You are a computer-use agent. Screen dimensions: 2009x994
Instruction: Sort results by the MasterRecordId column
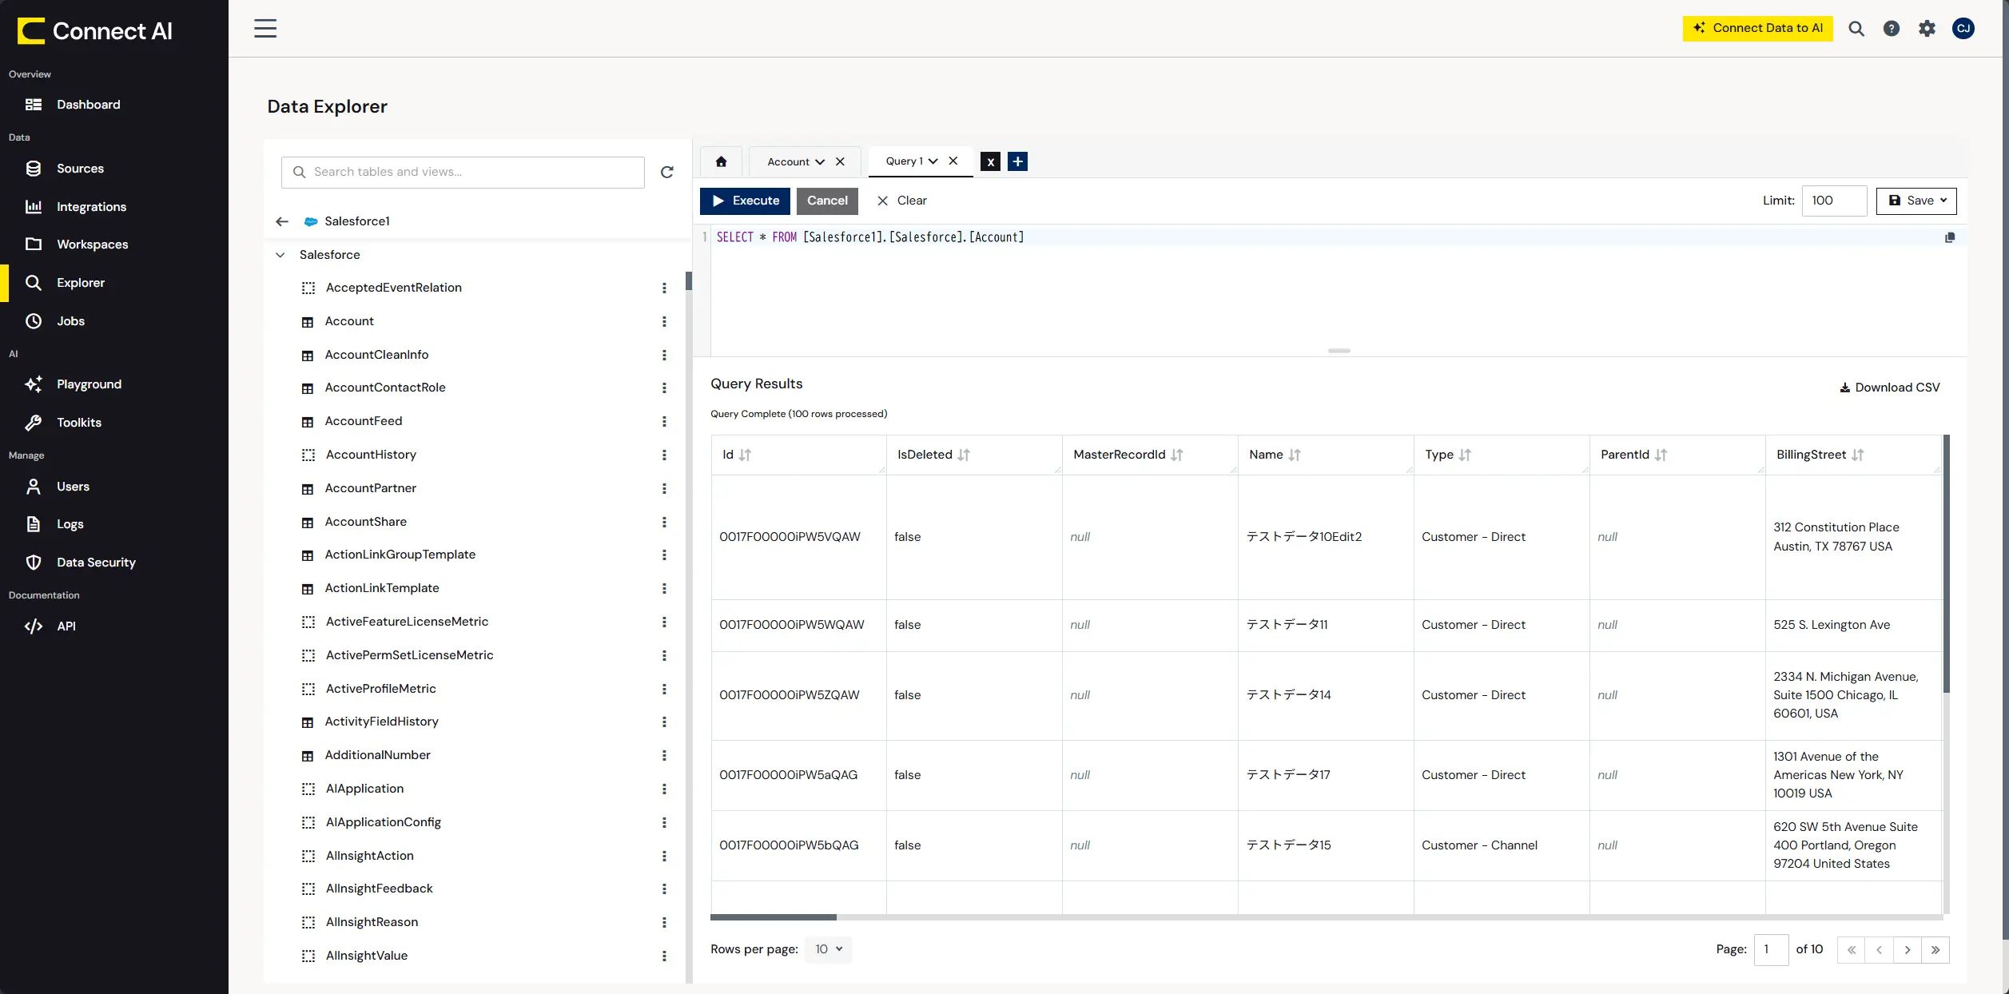1177,455
